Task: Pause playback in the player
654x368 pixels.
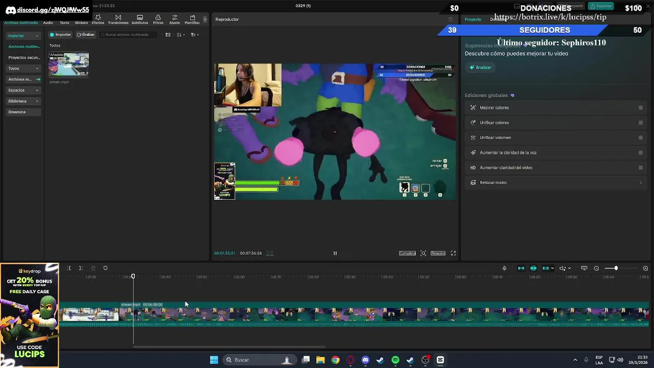Action: click(x=335, y=253)
